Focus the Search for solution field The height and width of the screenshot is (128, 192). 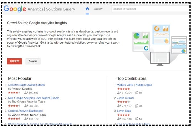click(x=150, y=9)
